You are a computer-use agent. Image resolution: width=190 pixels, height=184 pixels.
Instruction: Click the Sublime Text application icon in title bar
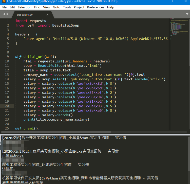pyautogui.click(x=4, y=1)
